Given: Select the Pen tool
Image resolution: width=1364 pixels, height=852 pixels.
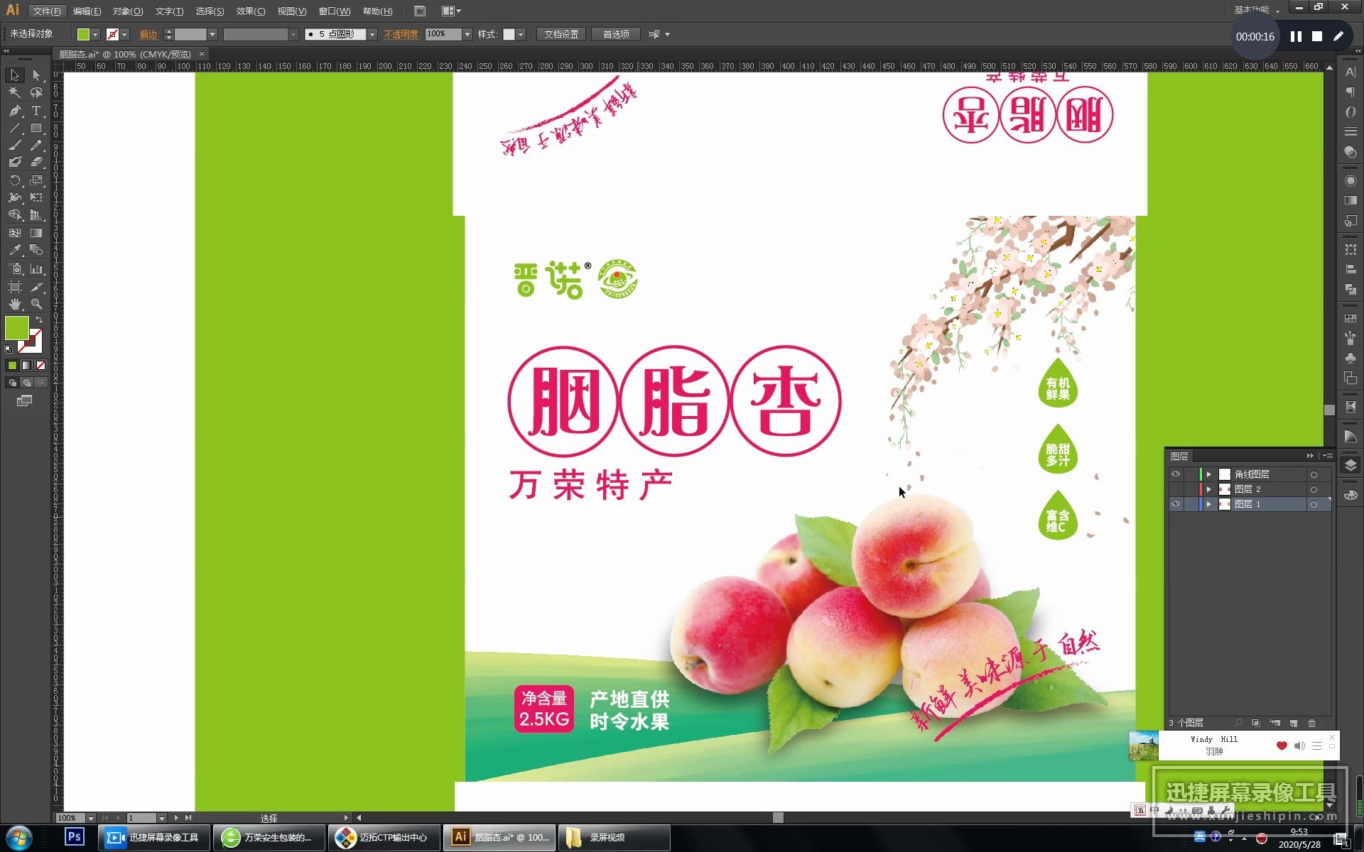Looking at the screenshot, I should [14, 111].
